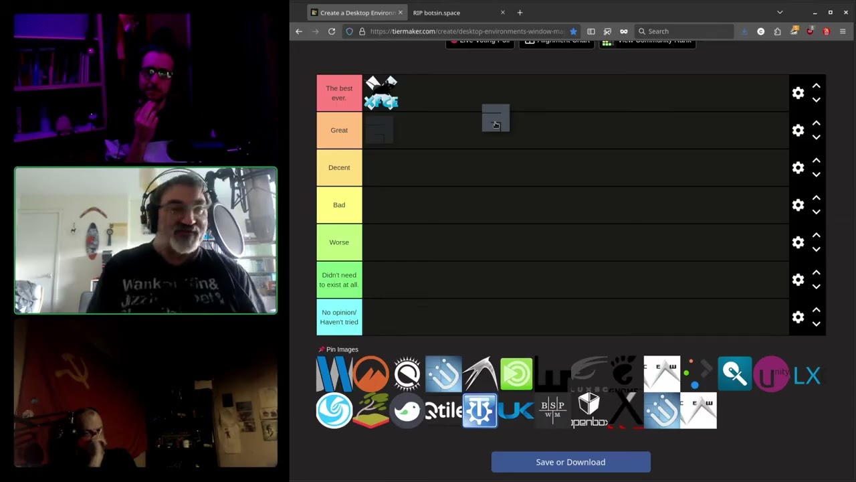Image resolution: width=856 pixels, height=482 pixels.
Task: Open settings gear for the Decent tier
Action: click(798, 168)
